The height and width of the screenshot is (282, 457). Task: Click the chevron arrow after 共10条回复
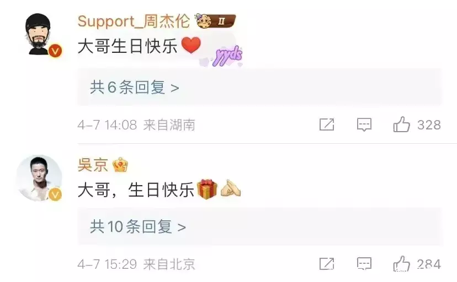pyautogui.click(x=182, y=227)
